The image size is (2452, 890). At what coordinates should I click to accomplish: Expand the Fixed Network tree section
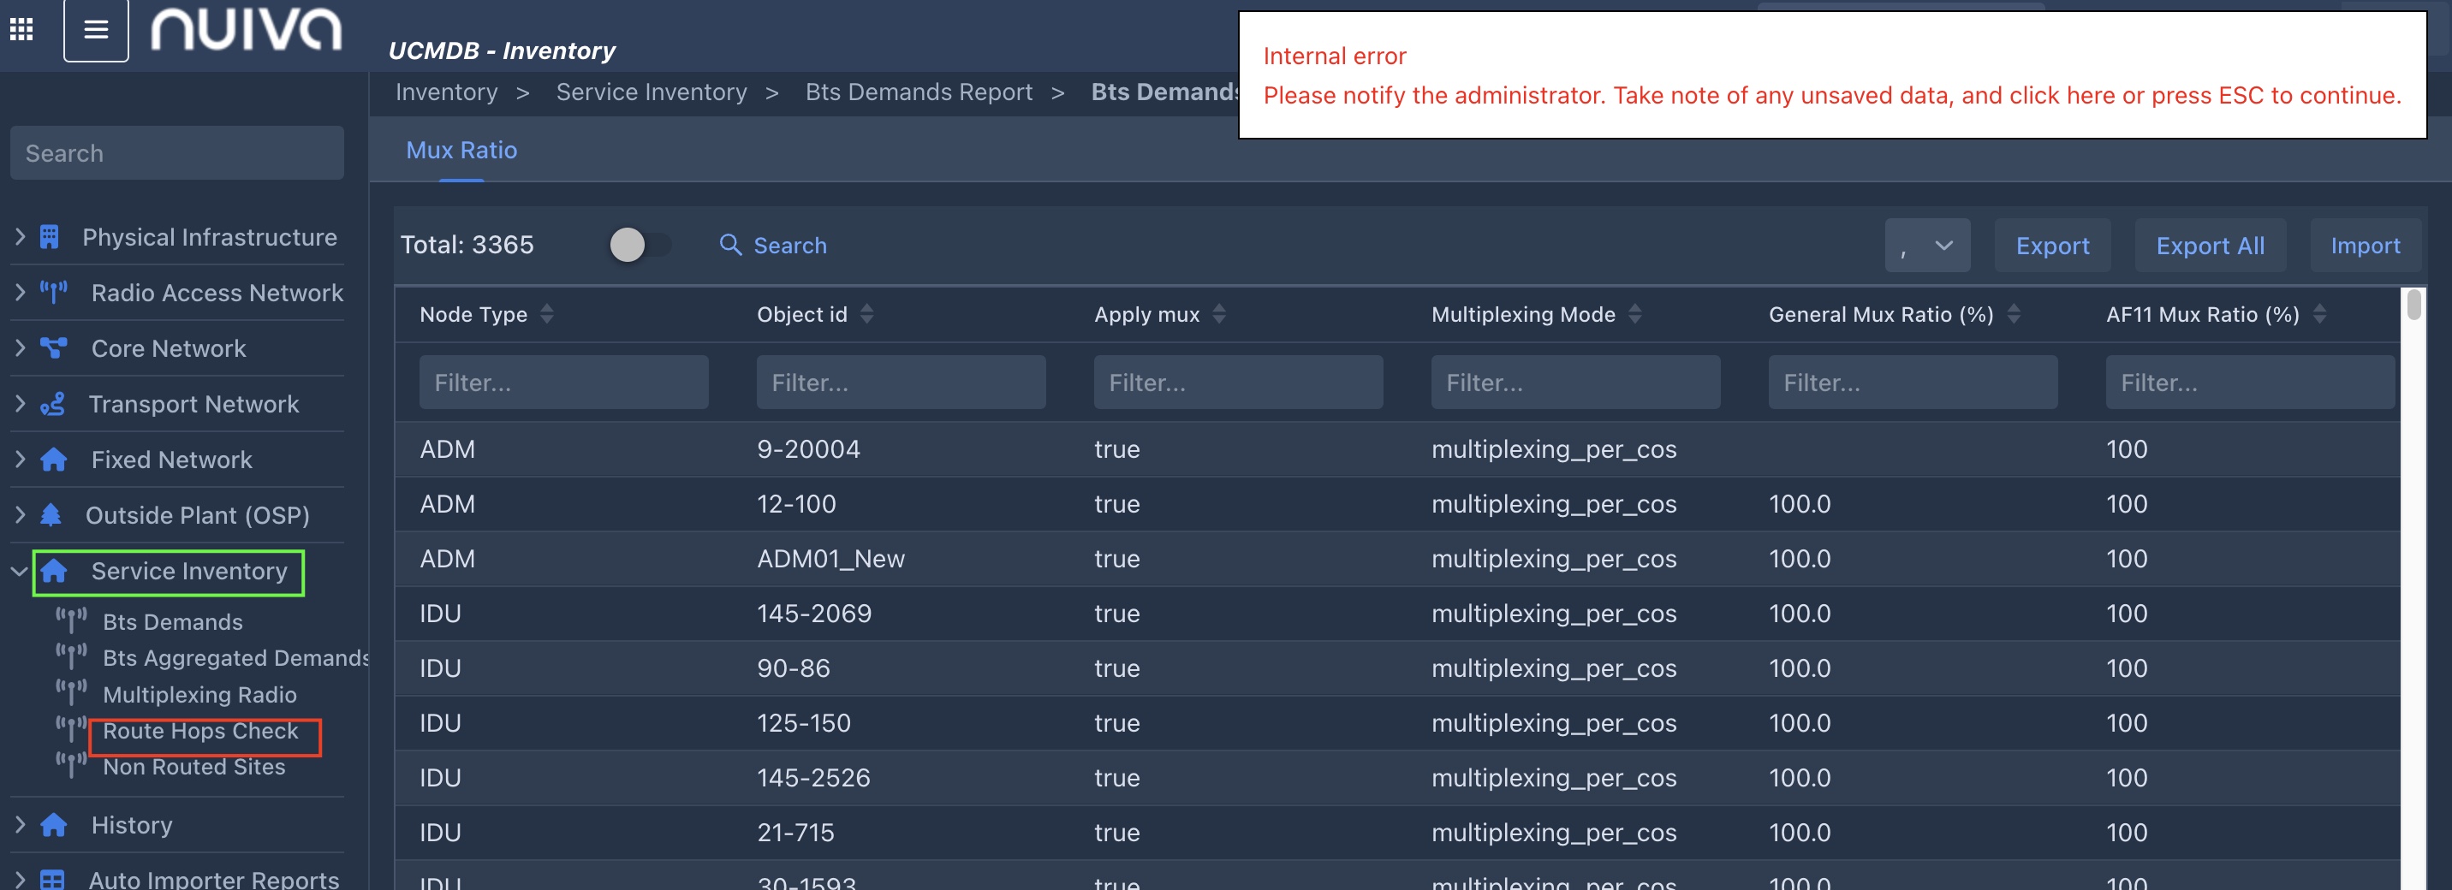(20, 460)
